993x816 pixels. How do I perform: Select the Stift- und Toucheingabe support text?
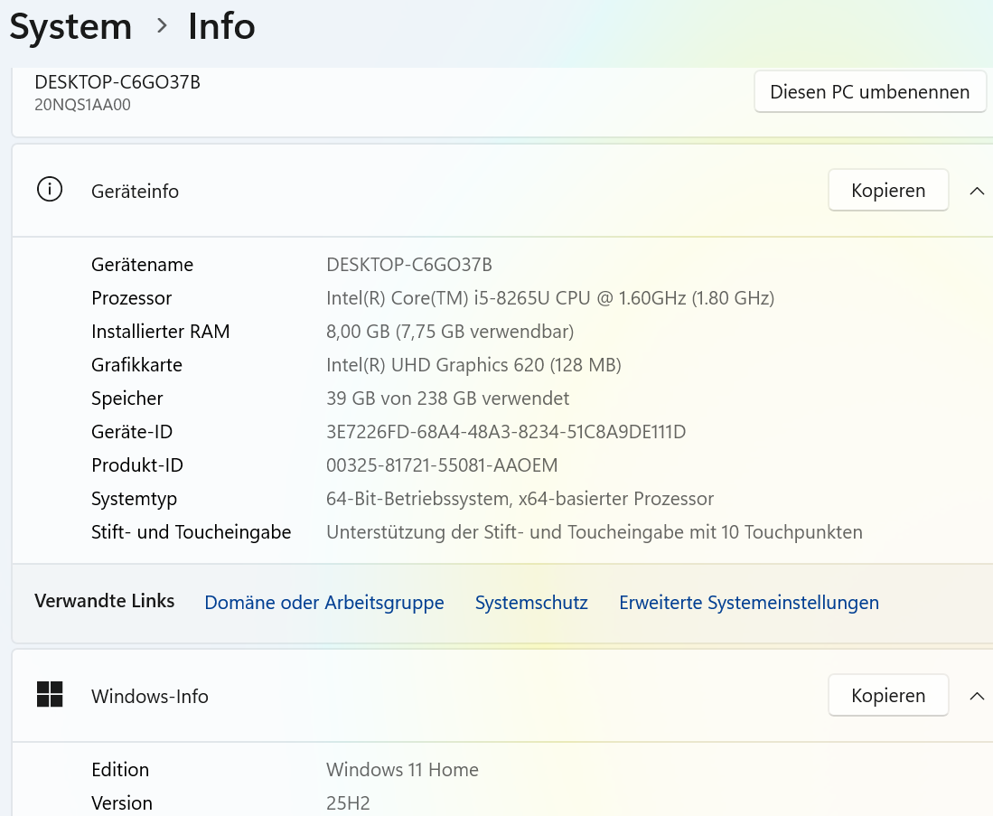pos(594,532)
